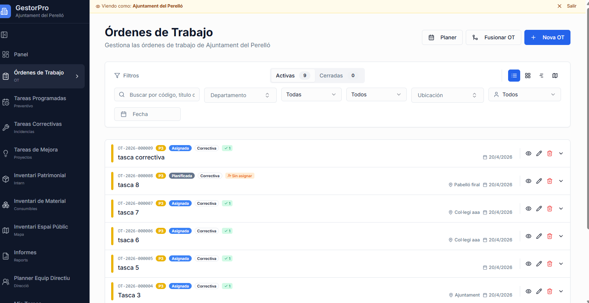Open the Departamento dropdown filter

pyautogui.click(x=240, y=95)
